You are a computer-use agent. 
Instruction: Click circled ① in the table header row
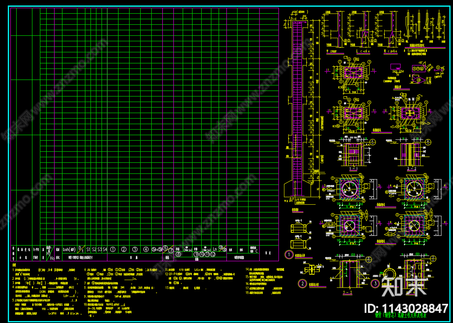(113, 250)
